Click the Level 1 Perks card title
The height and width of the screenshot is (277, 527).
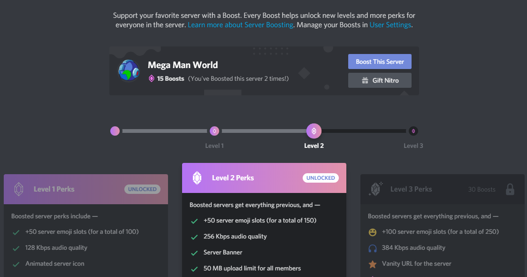pos(54,189)
